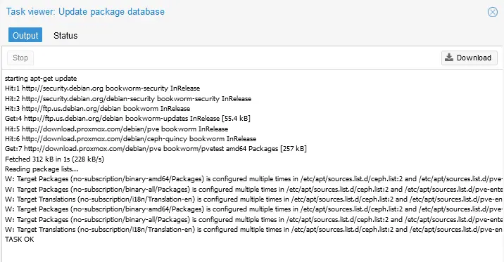The width and height of the screenshot is (504, 262).
Task: Select 'Fetched 312 kB in 1s' line
Action: 55,159
